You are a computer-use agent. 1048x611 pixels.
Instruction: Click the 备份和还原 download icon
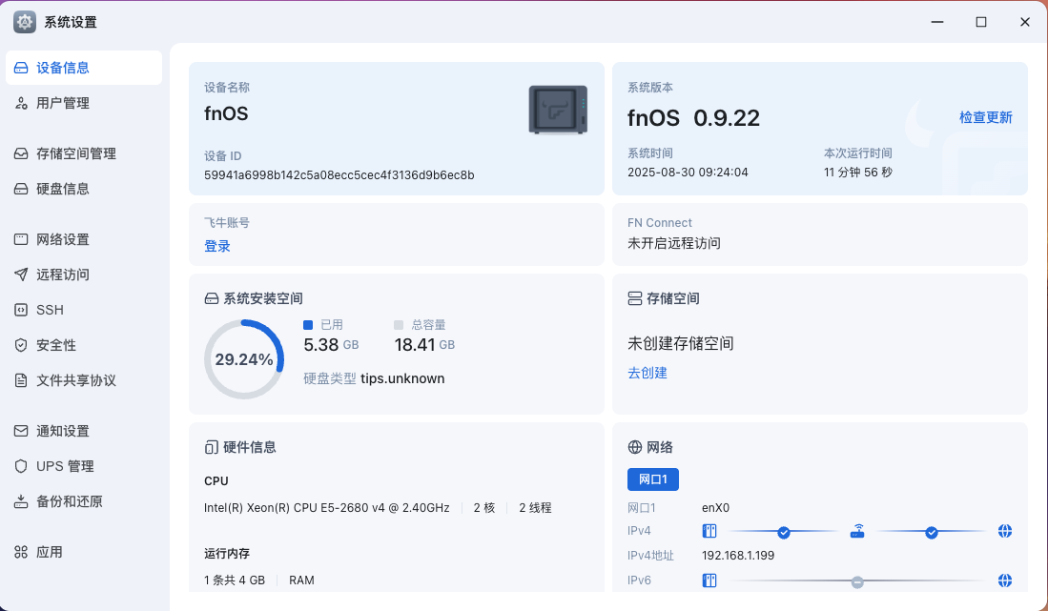click(x=21, y=501)
